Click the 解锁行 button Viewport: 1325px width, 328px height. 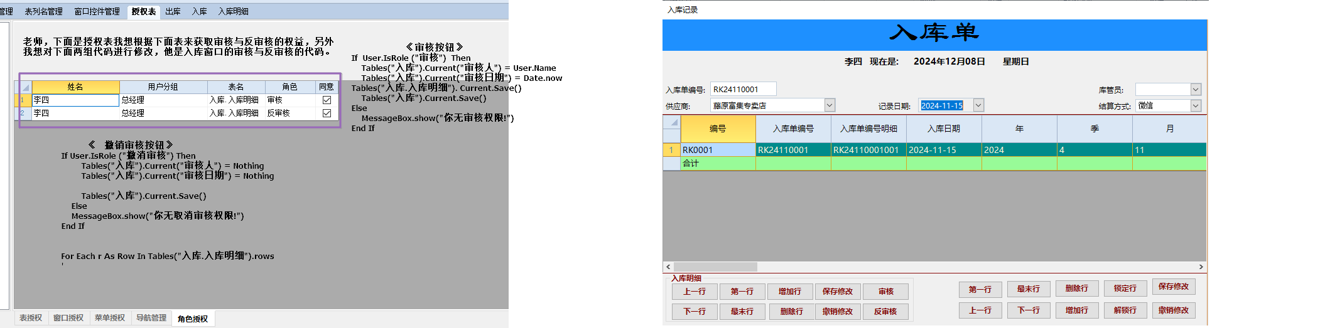[1125, 310]
